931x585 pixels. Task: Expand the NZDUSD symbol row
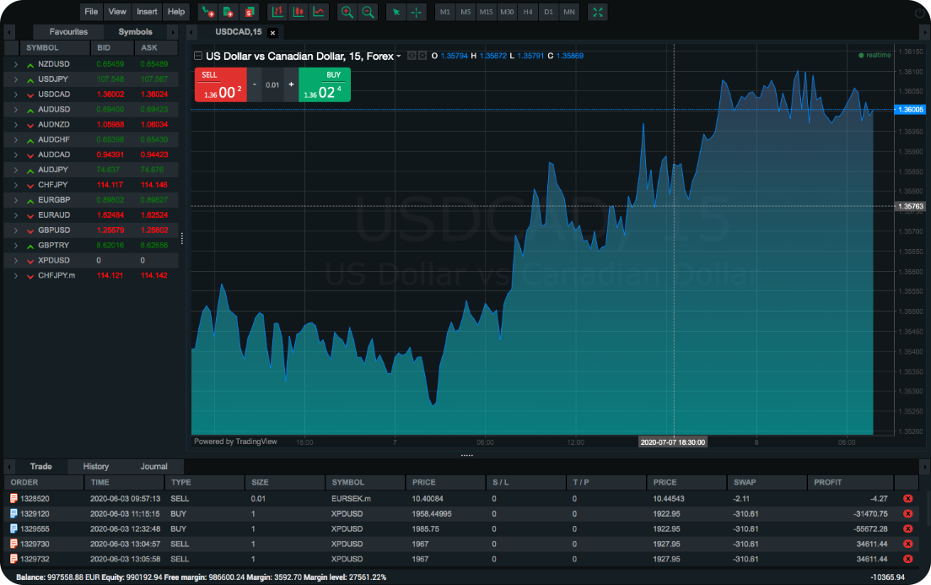[x=15, y=64]
